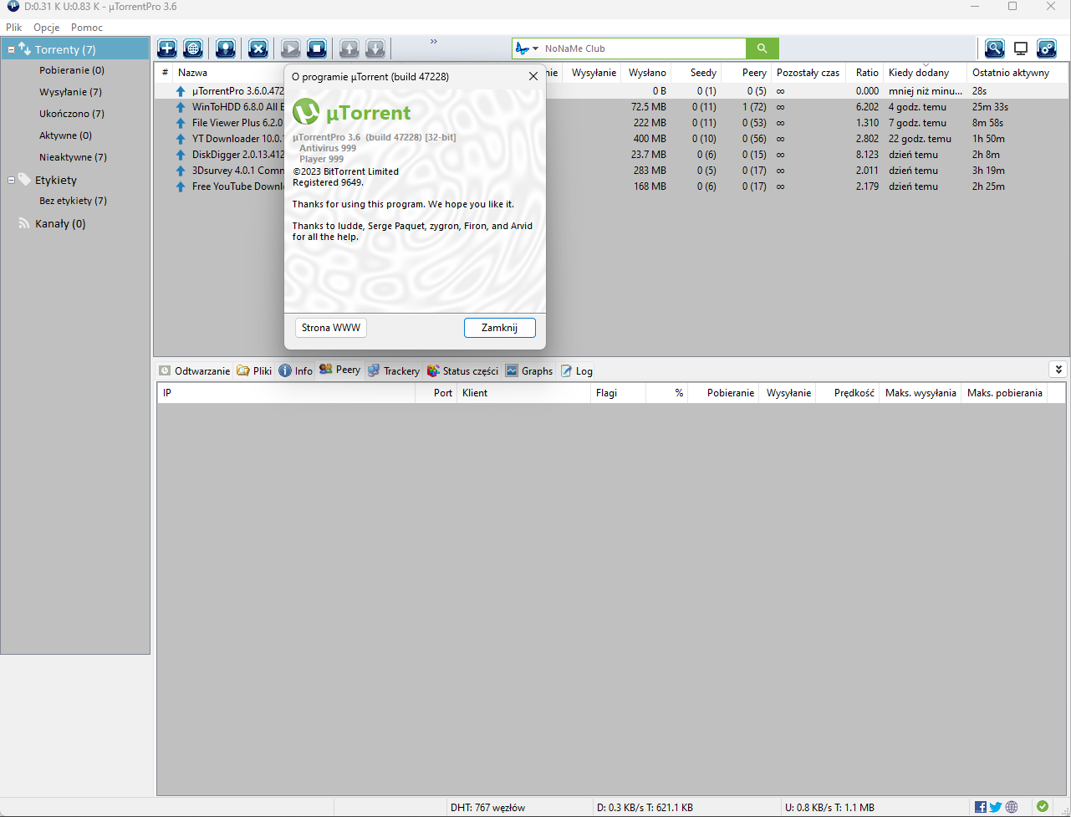Select Wysyłanie (7) in sidebar
Screen dimensions: 1071x817
coord(70,92)
